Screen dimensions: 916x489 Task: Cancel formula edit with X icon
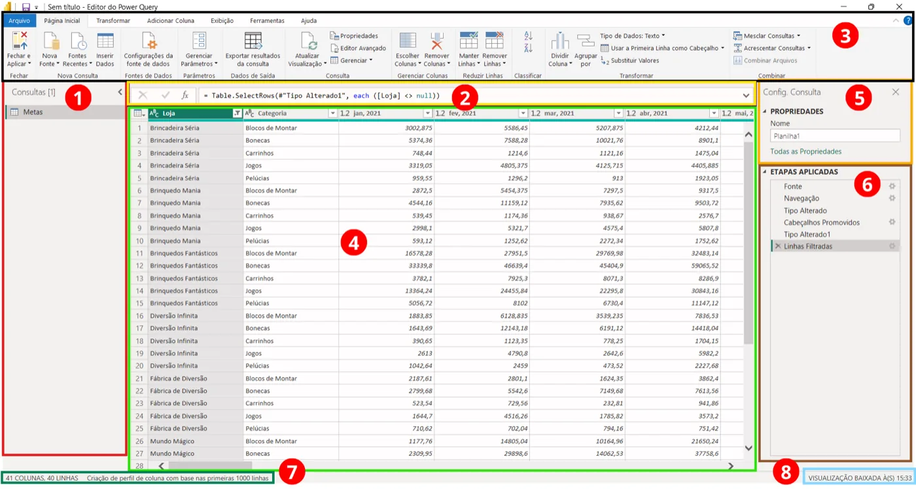click(x=143, y=96)
